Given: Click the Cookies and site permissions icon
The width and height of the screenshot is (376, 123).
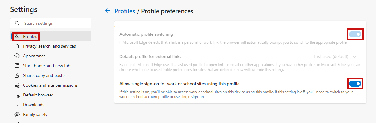Looking at the screenshot, I should [x=17, y=85].
